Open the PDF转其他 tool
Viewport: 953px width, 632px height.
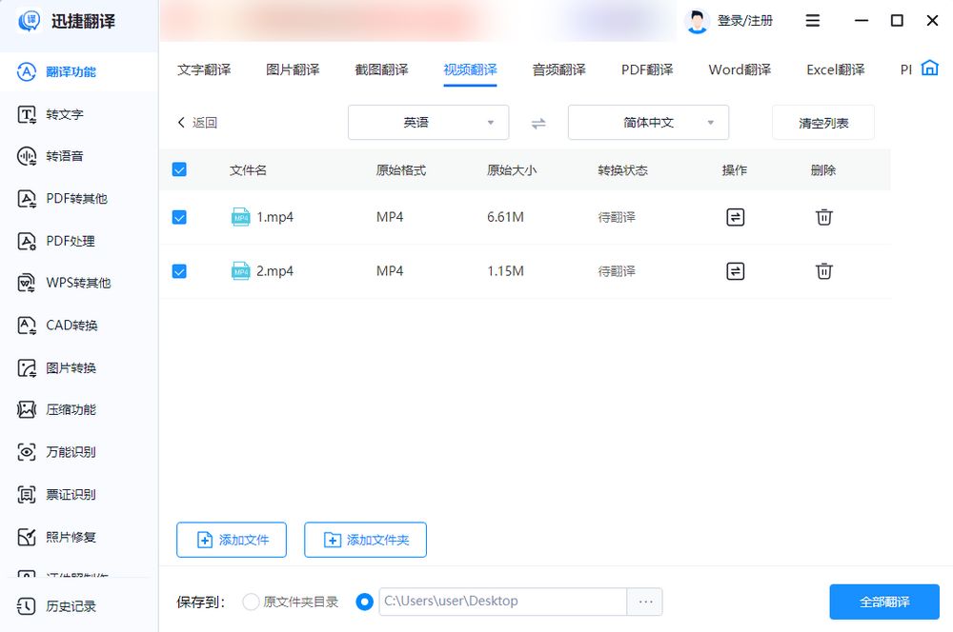click(67, 198)
